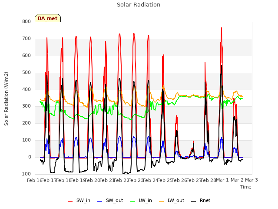The width and height of the screenshot is (278, 209).
Task: Toggle the LW_out legend entry
Action: (172, 200)
